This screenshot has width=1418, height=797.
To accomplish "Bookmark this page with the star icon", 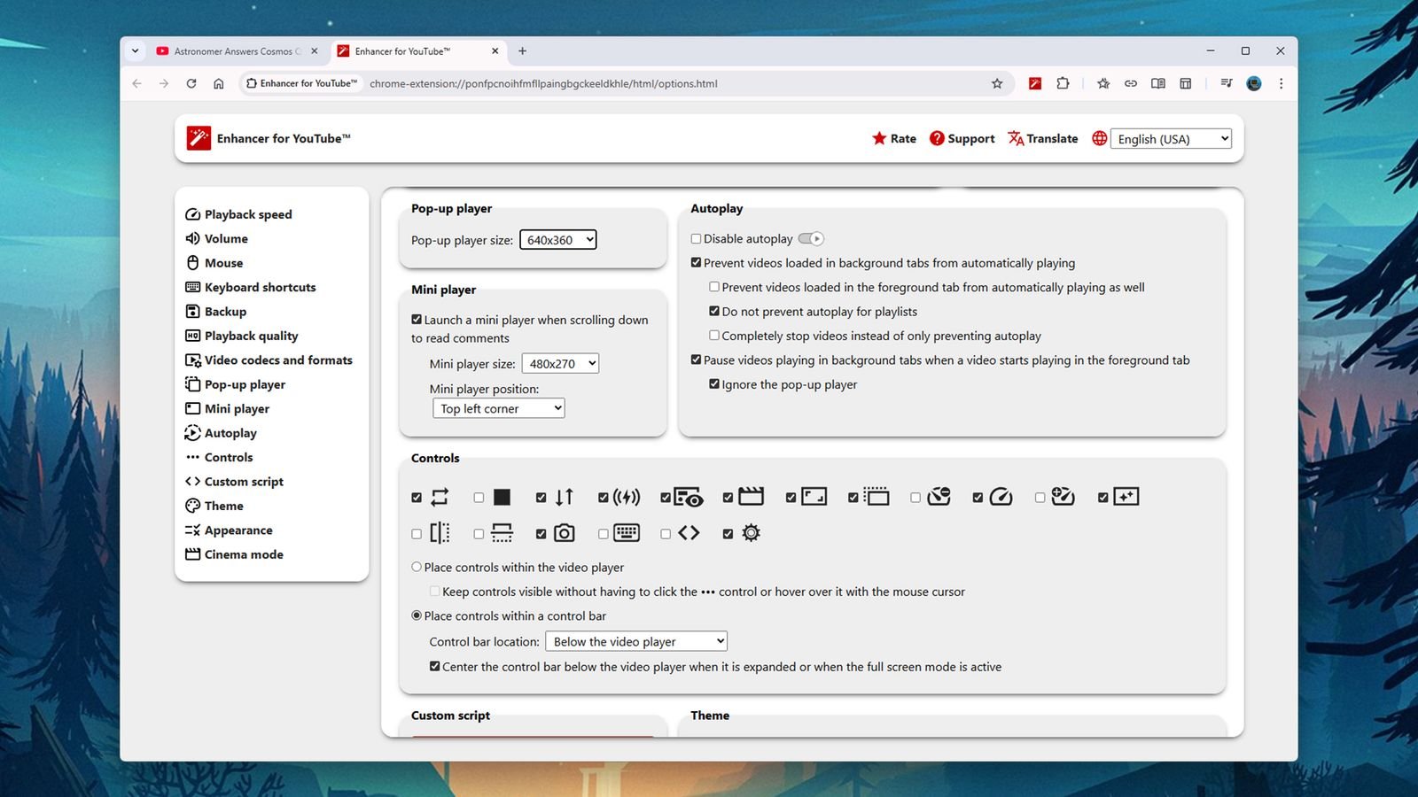I will pyautogui.click(x=997, y=83).
